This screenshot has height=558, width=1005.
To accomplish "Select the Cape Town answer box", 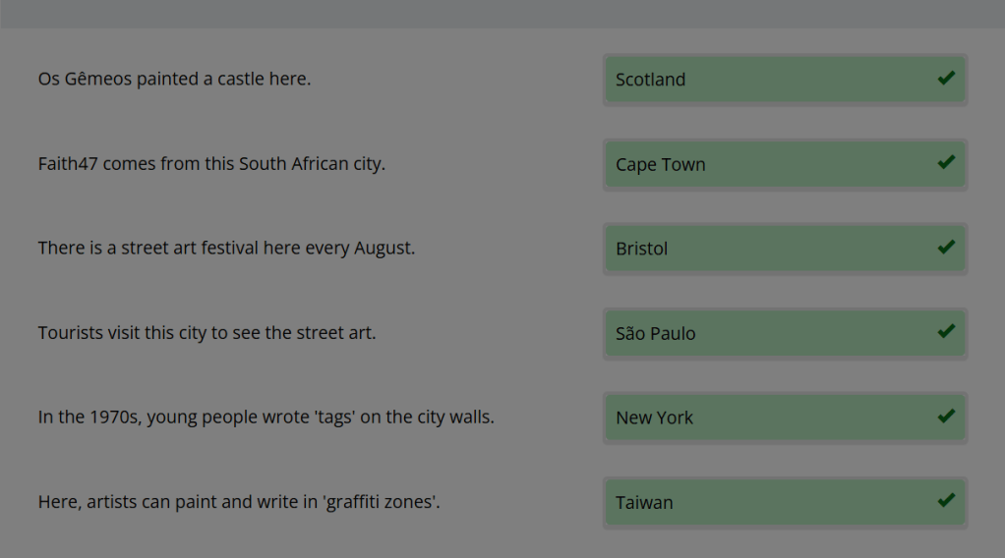I will point(767,164).
